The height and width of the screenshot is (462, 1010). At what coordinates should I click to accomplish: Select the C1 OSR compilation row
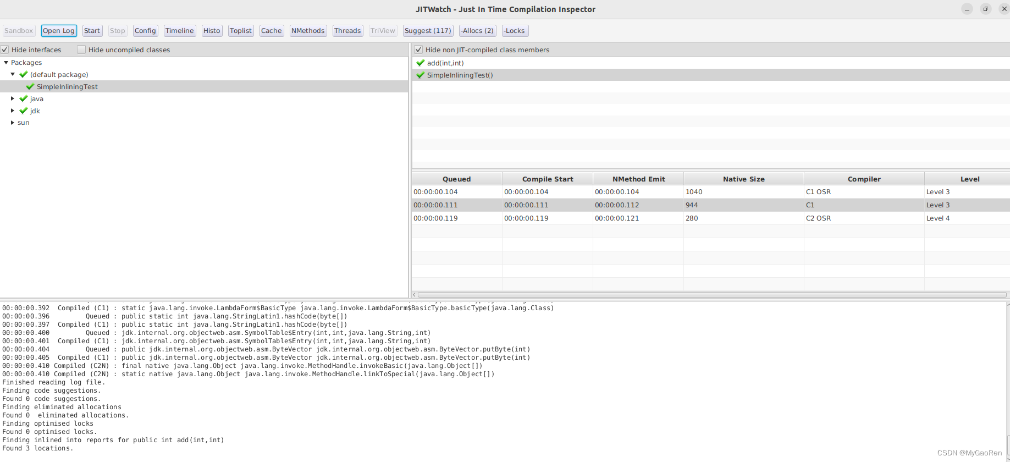click(711, 192)
